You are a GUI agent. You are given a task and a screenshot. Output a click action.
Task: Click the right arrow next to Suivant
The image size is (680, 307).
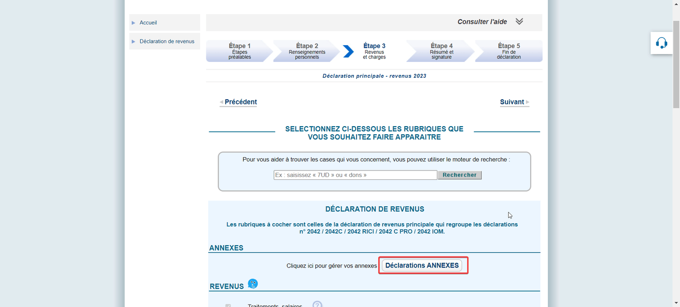tap(528, 102)
